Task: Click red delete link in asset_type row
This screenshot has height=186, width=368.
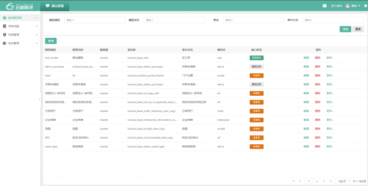Action: coord(317,147)
